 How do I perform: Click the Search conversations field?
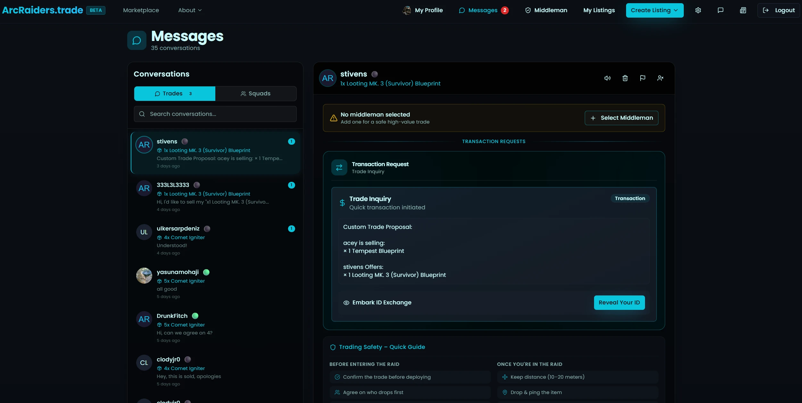pos(215,114)
